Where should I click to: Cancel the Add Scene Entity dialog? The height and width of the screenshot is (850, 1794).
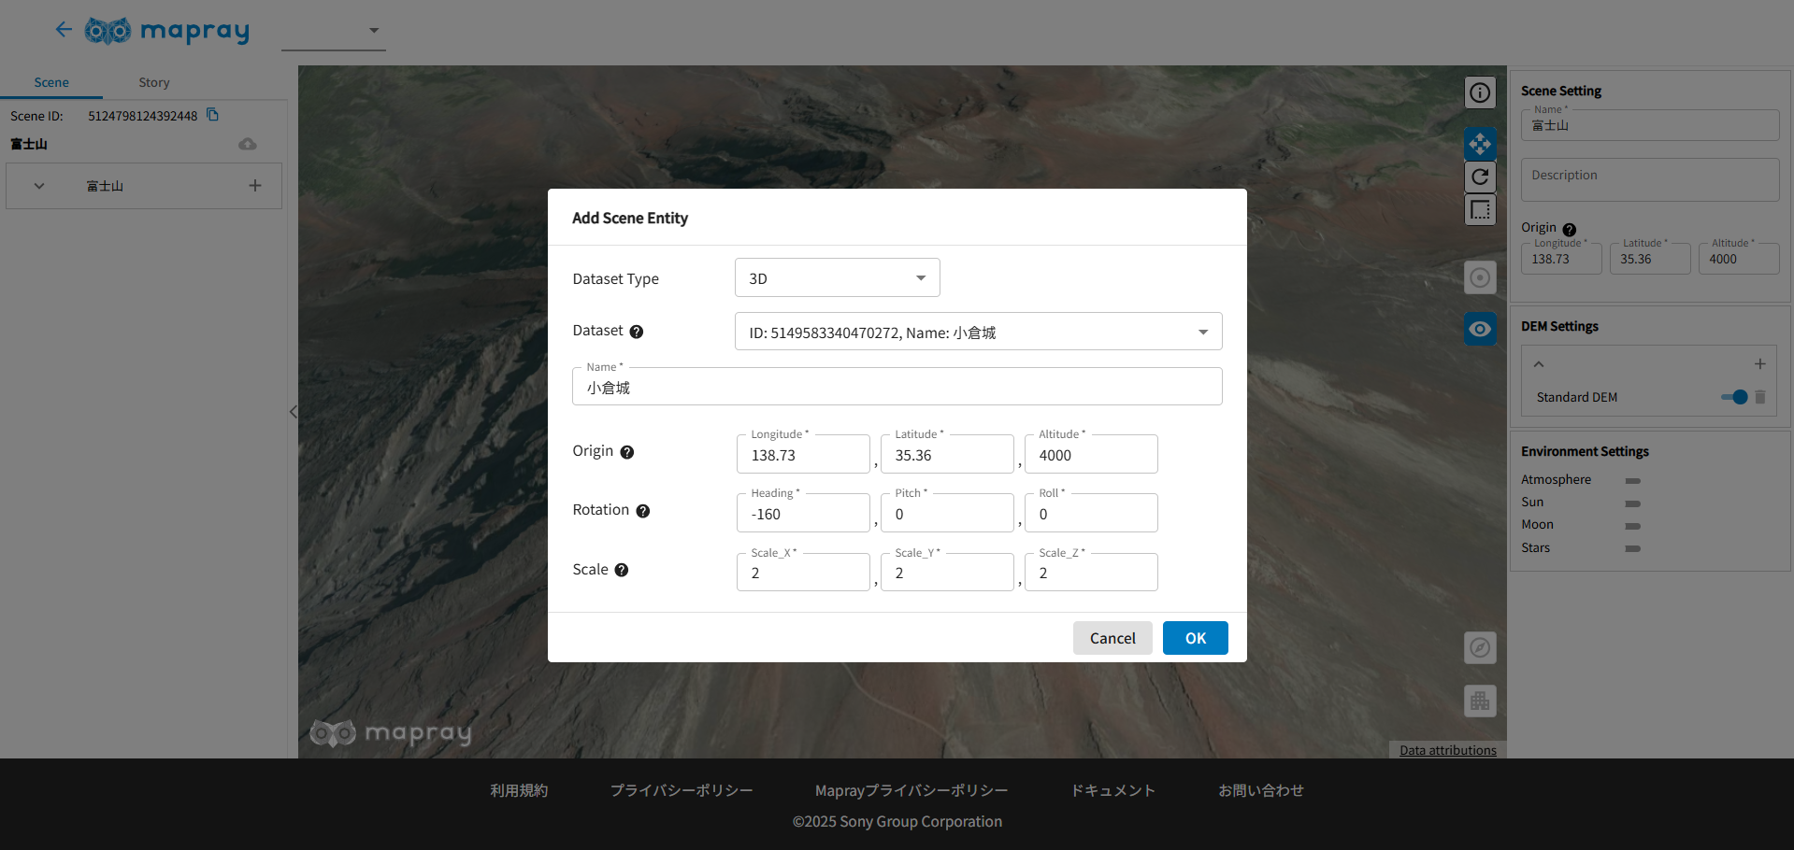click(x=1112, y=638)
